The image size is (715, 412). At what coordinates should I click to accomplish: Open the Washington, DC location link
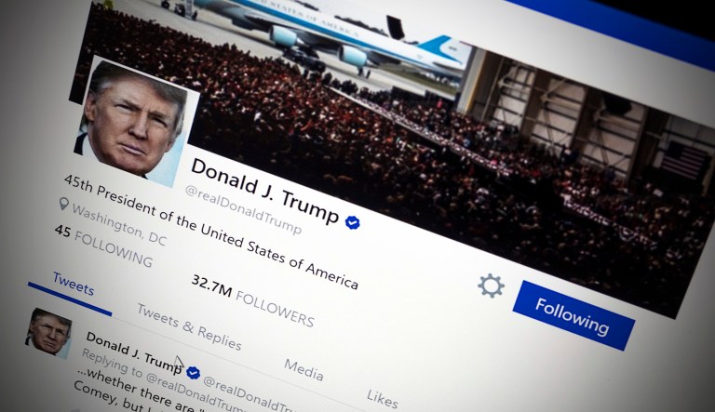pos(119,225)
